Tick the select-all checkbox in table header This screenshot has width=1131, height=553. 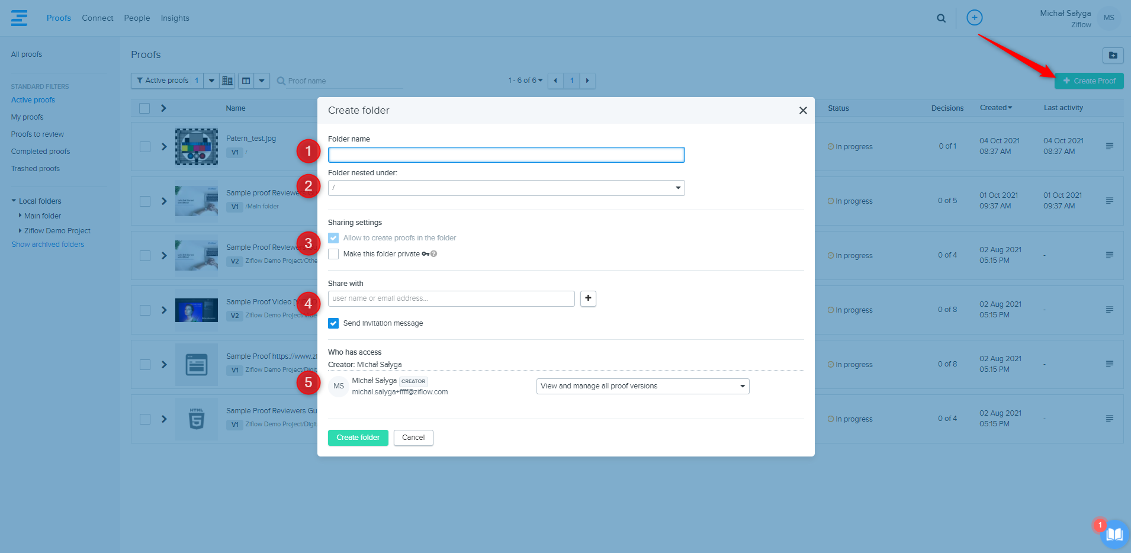coord(144,108)
